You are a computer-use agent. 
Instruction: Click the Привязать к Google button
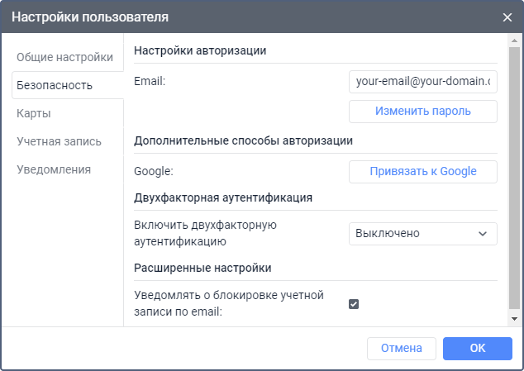click(x=422, y=171)
